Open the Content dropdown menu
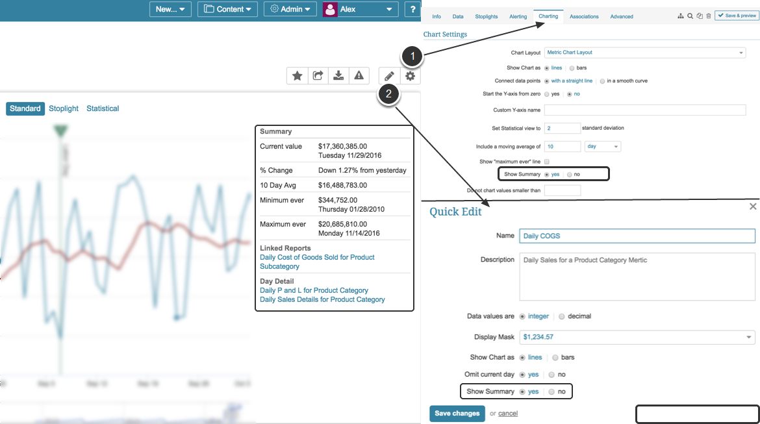 (x=227, y=9)
